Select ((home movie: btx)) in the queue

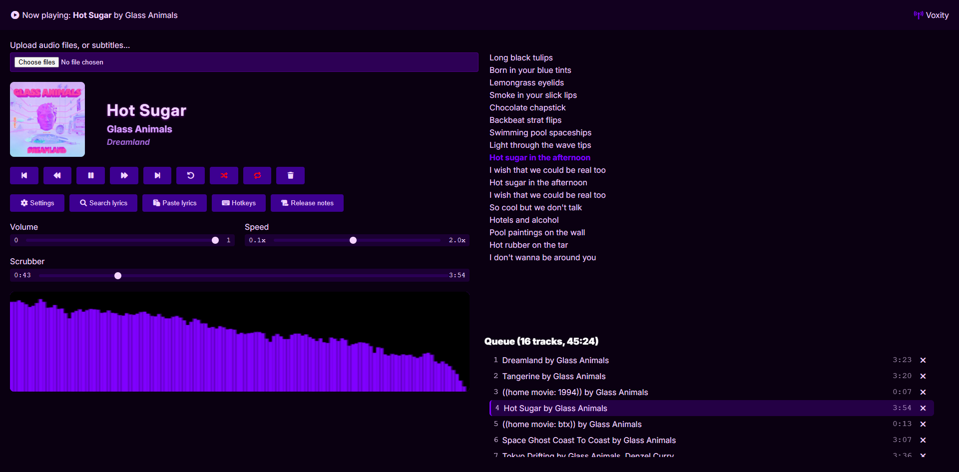point(712,424)
